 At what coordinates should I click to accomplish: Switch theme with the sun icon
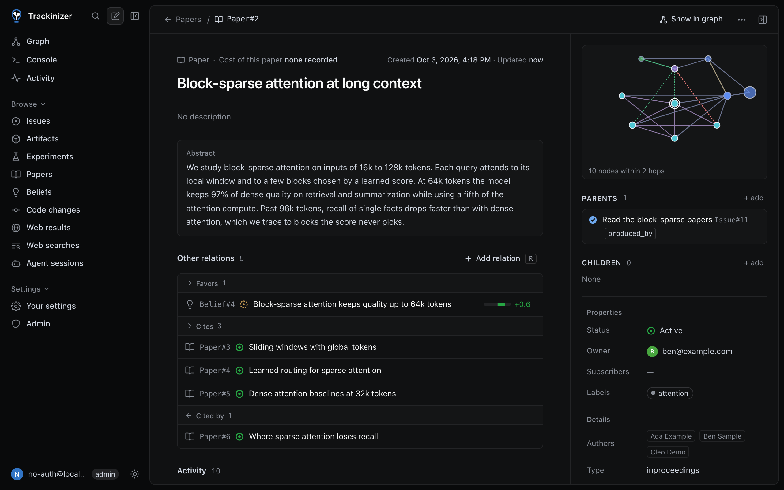[x=135, y=474]
